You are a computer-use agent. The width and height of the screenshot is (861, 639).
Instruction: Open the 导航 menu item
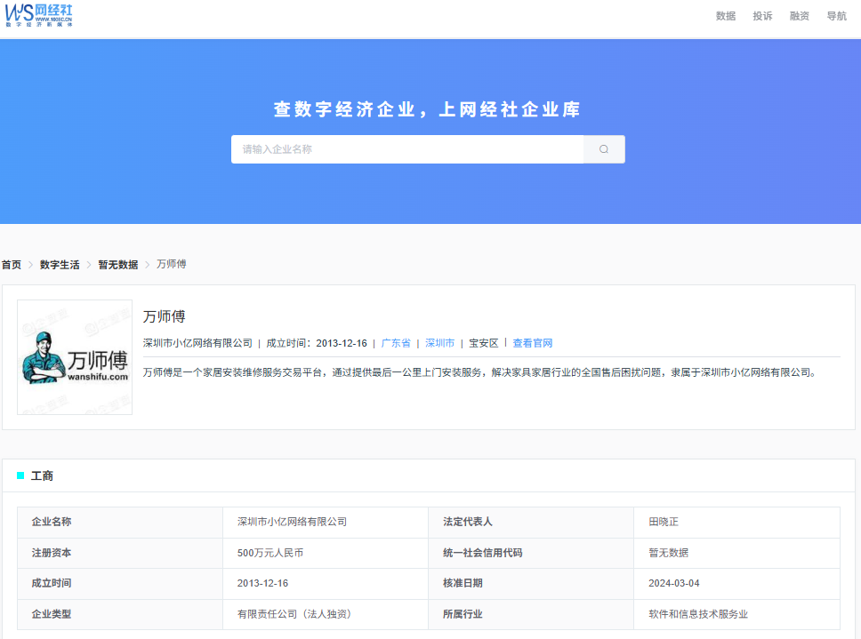click(836, 15)
